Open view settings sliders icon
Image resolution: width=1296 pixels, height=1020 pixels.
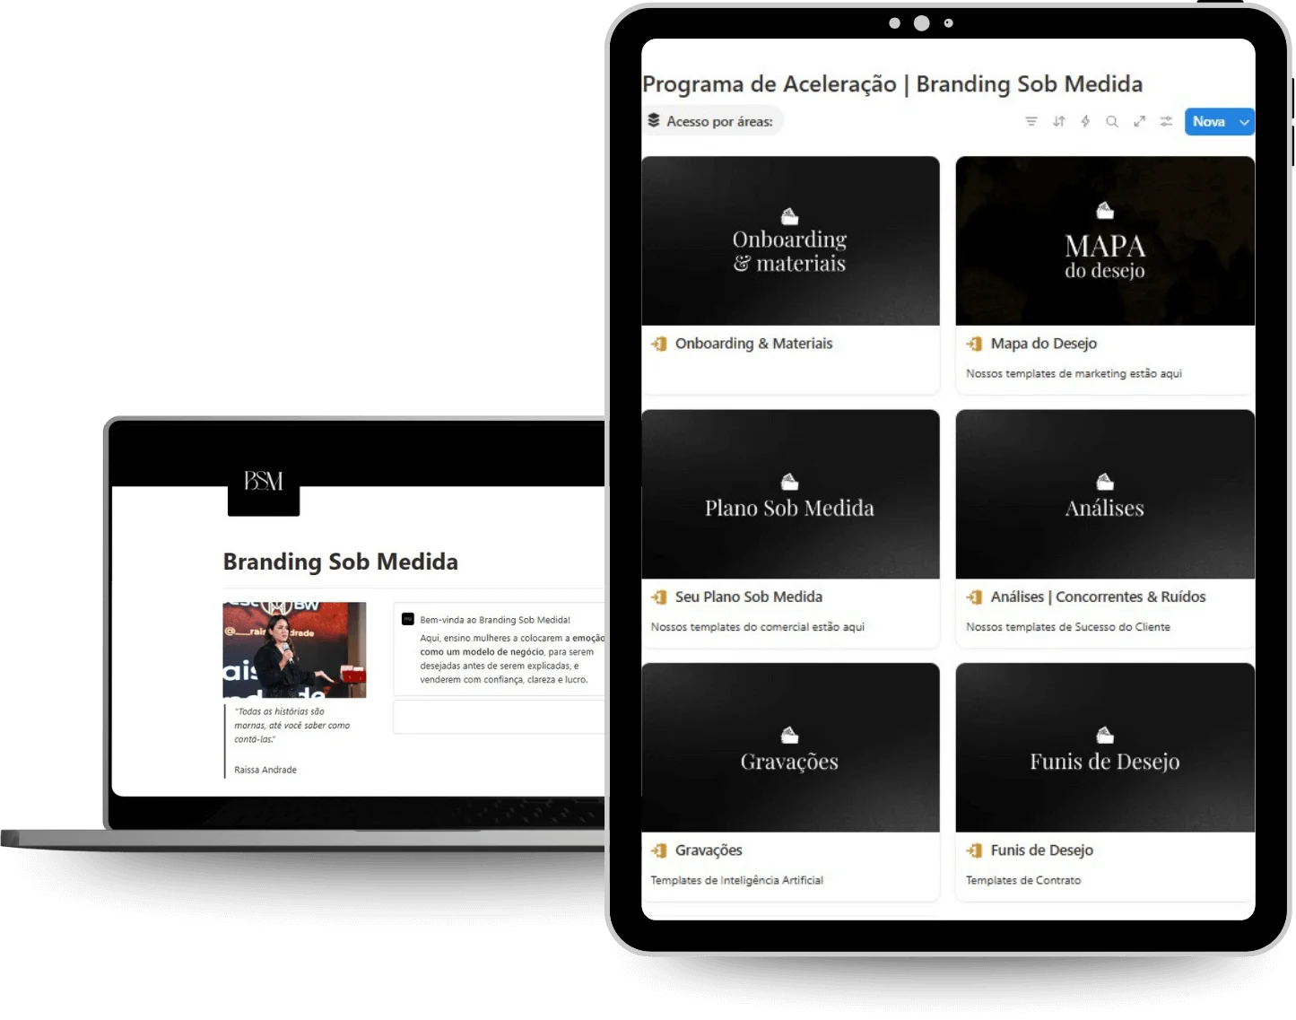1166,122
